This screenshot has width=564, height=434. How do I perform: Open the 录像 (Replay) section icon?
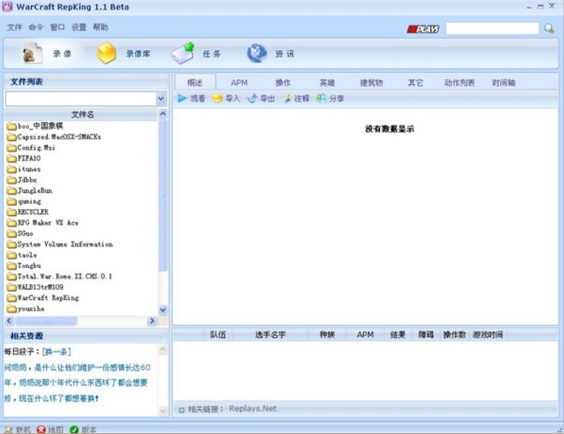pyautogui.click(x=33, y=54)
